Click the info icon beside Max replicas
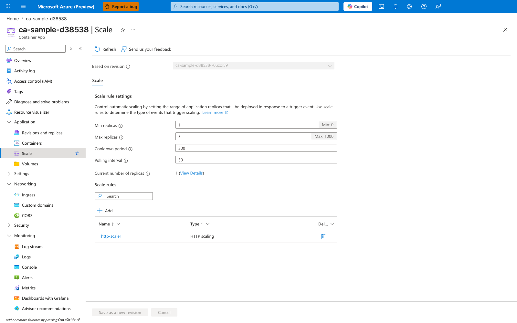The image size is (517, 323). (121, 138)
